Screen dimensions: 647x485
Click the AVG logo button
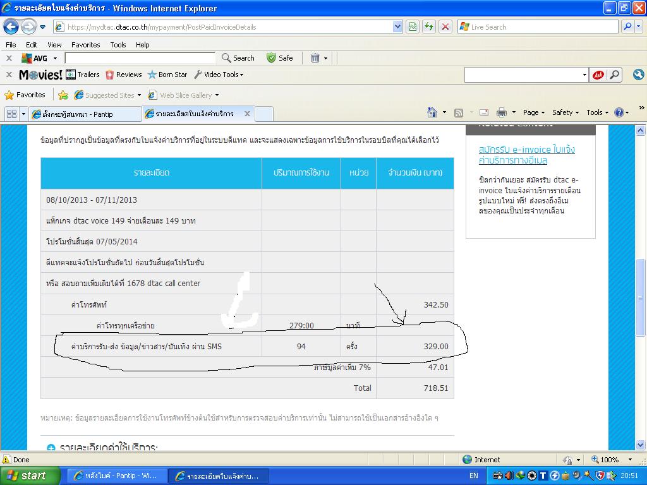[x=34, y=58]
